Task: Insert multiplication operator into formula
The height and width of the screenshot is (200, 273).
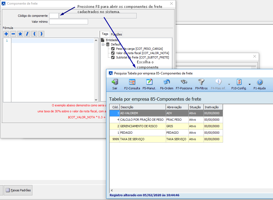Action: click(20, 34)
